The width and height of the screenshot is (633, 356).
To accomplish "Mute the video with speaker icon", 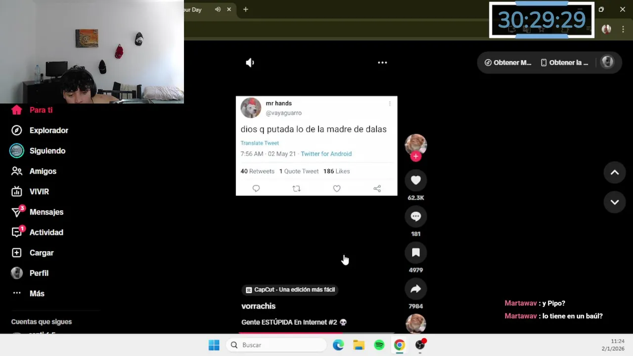I will pos(250,63).
